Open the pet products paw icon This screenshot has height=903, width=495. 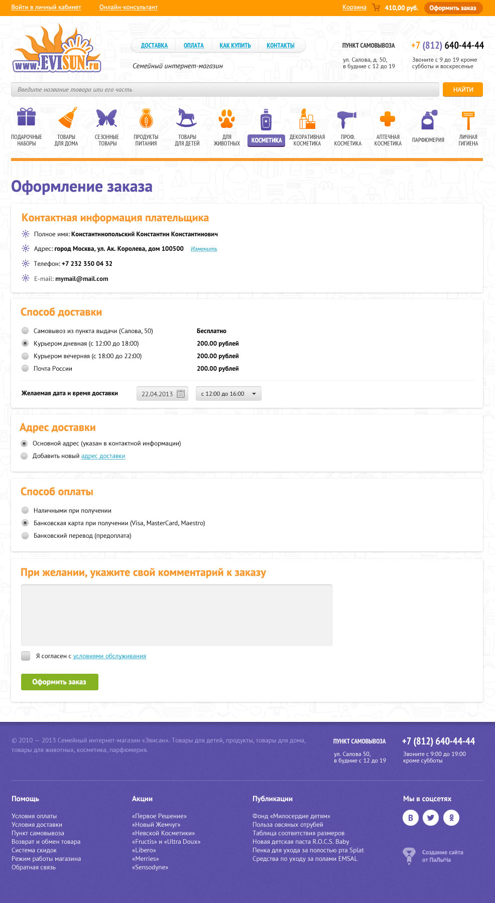pos(226,119)
